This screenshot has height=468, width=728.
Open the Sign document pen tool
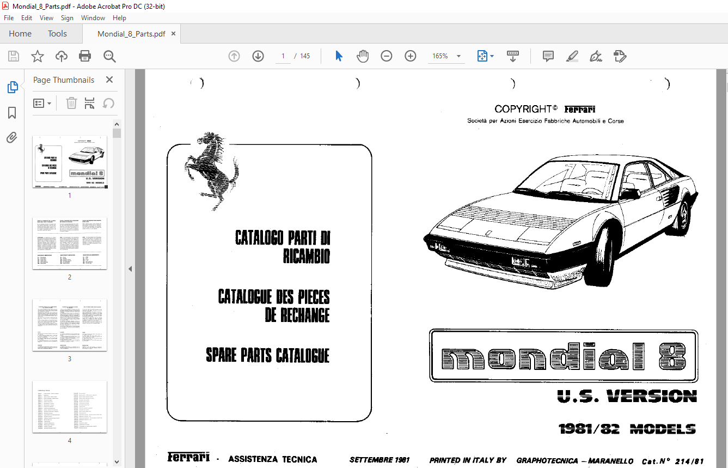click(596, 56)
